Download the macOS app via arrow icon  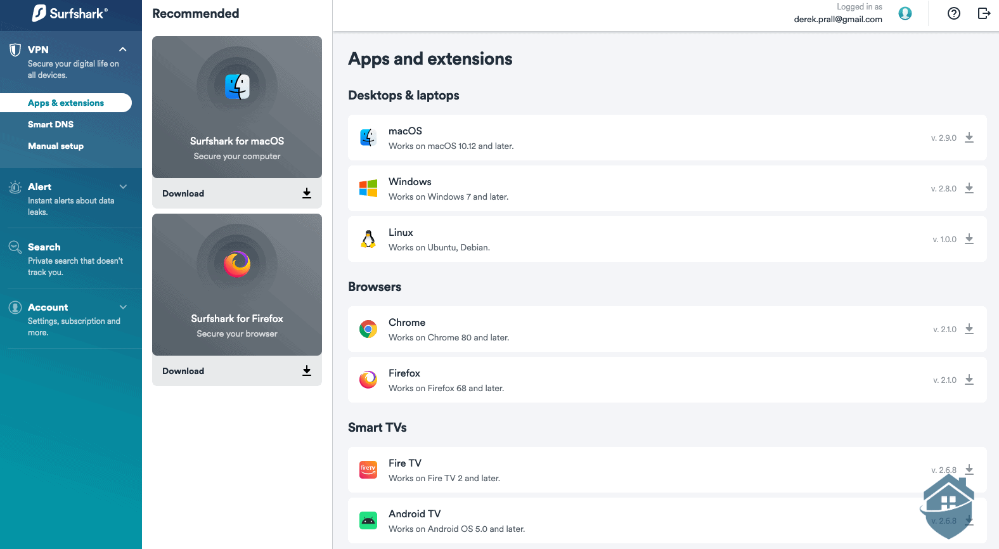(x=969, y=138)
